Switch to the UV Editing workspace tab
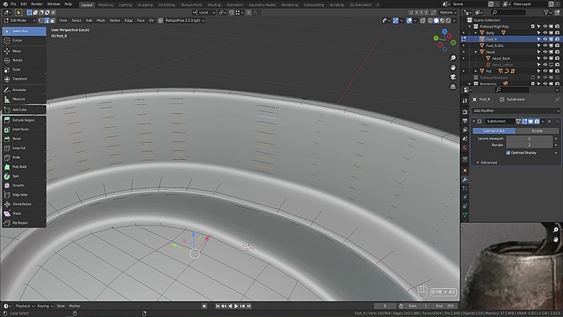 click(x=167, y=5)
